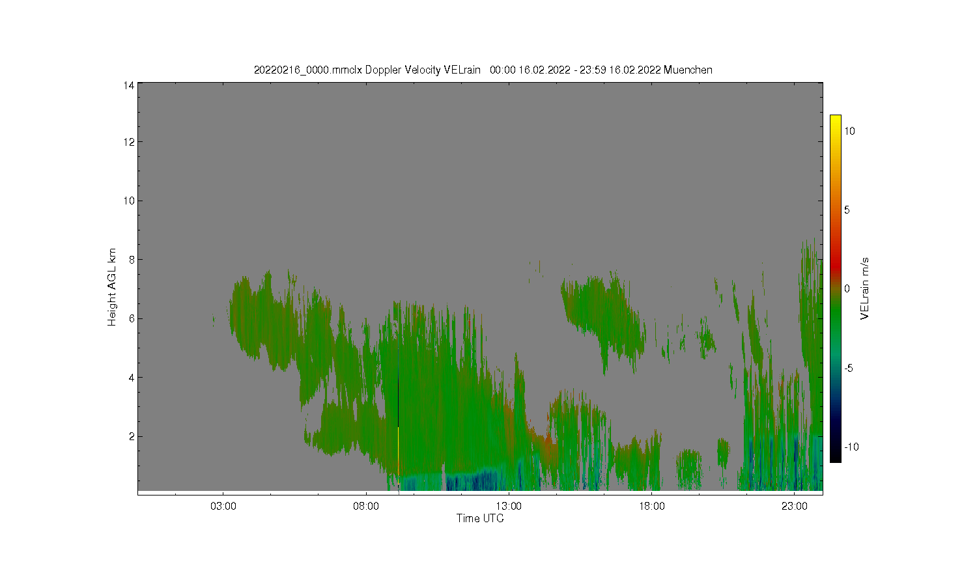
Task: Click the 23:00 time tick label
Action: 794,506
